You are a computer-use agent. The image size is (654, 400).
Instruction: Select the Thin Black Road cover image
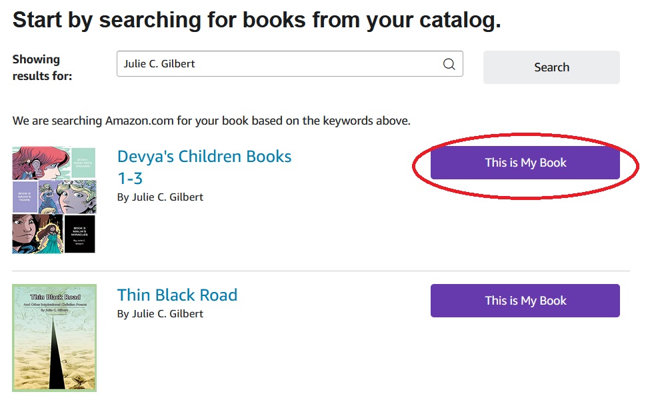tap(54, 338)
